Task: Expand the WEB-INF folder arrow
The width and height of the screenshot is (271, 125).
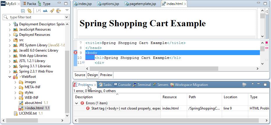Action: pos(15,98)
